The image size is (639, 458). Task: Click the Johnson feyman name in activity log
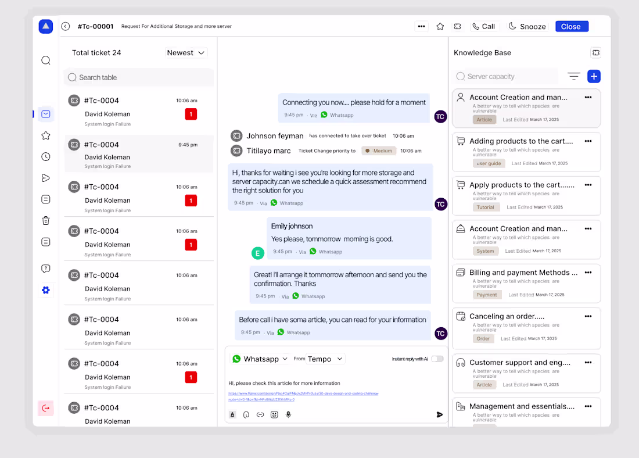275,136
